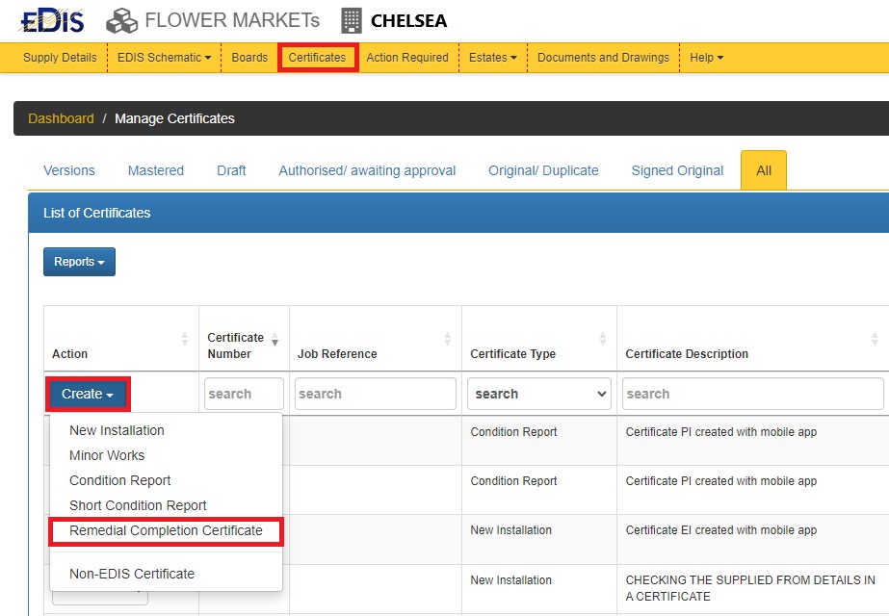Viewport: 889px width, 616px height.
Task: Sort by Job Reference column arrows
Action: click(448, 339)
